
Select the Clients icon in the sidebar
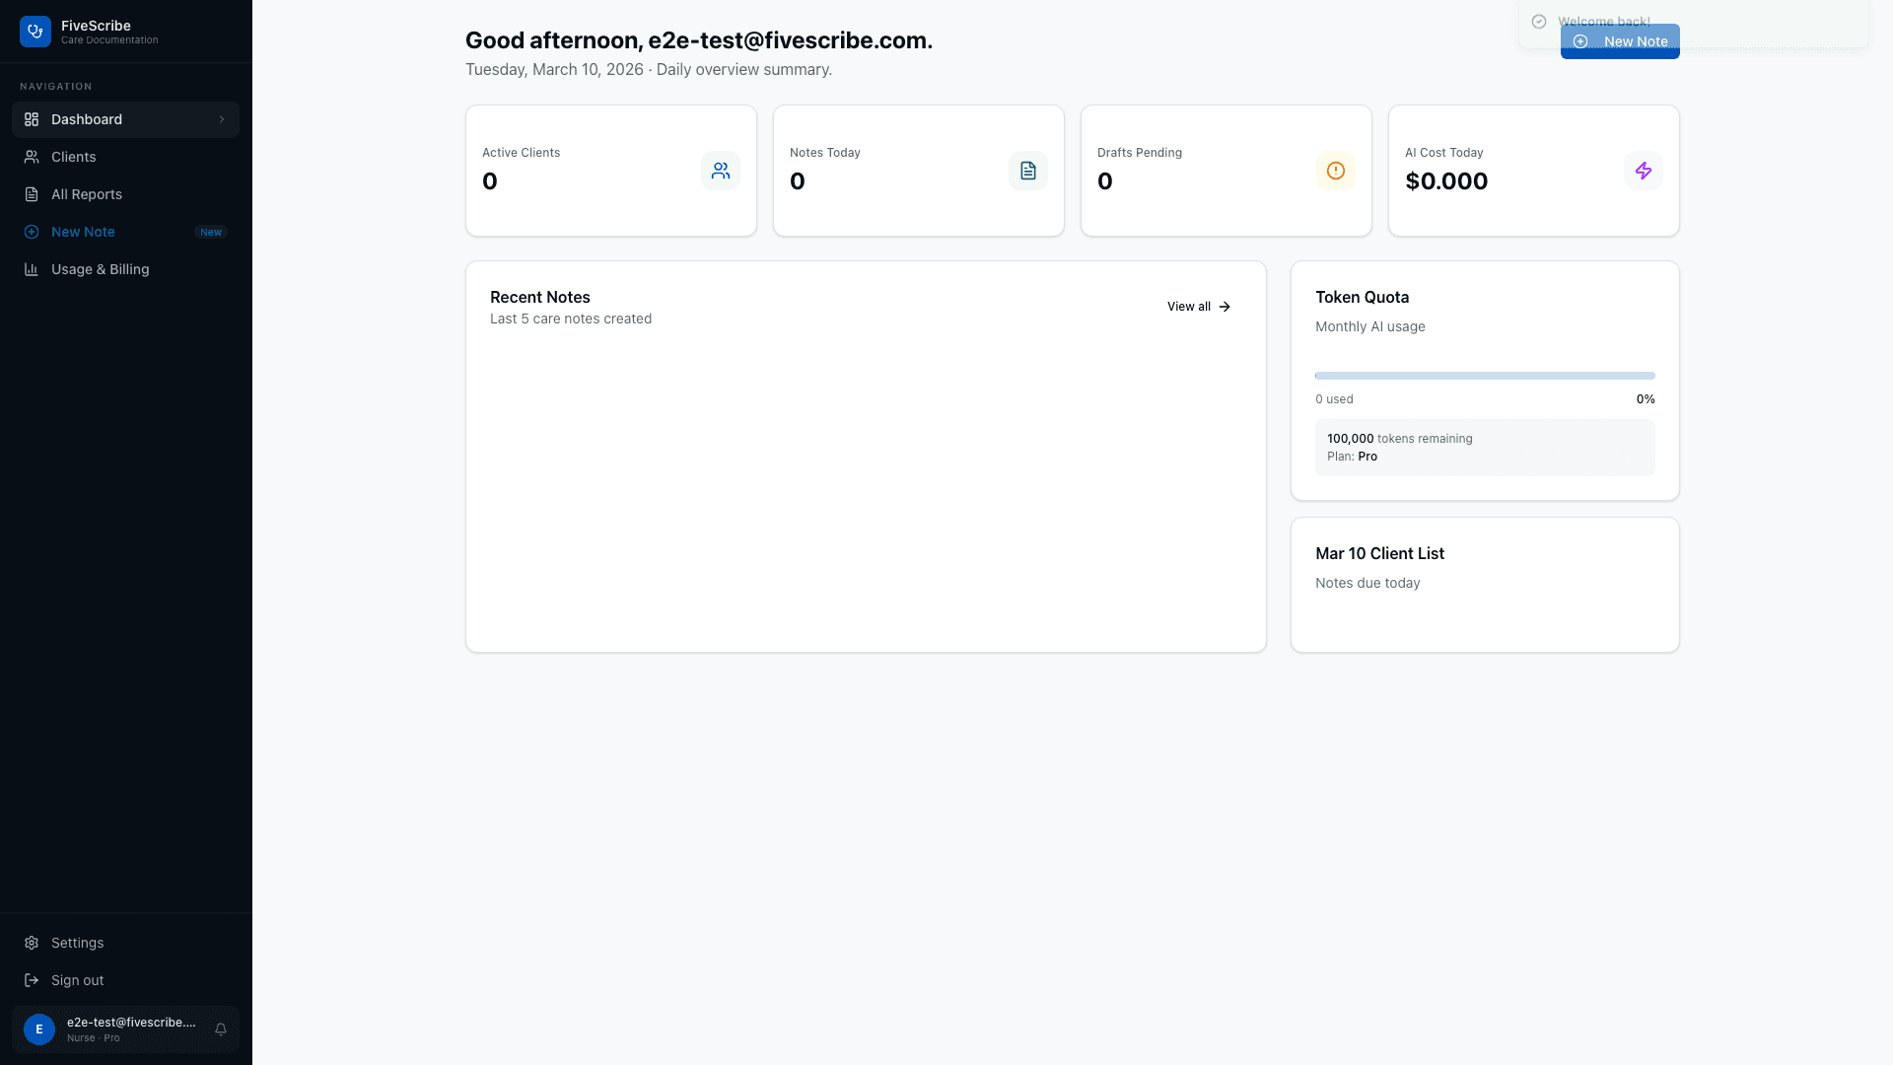point(31,157)
